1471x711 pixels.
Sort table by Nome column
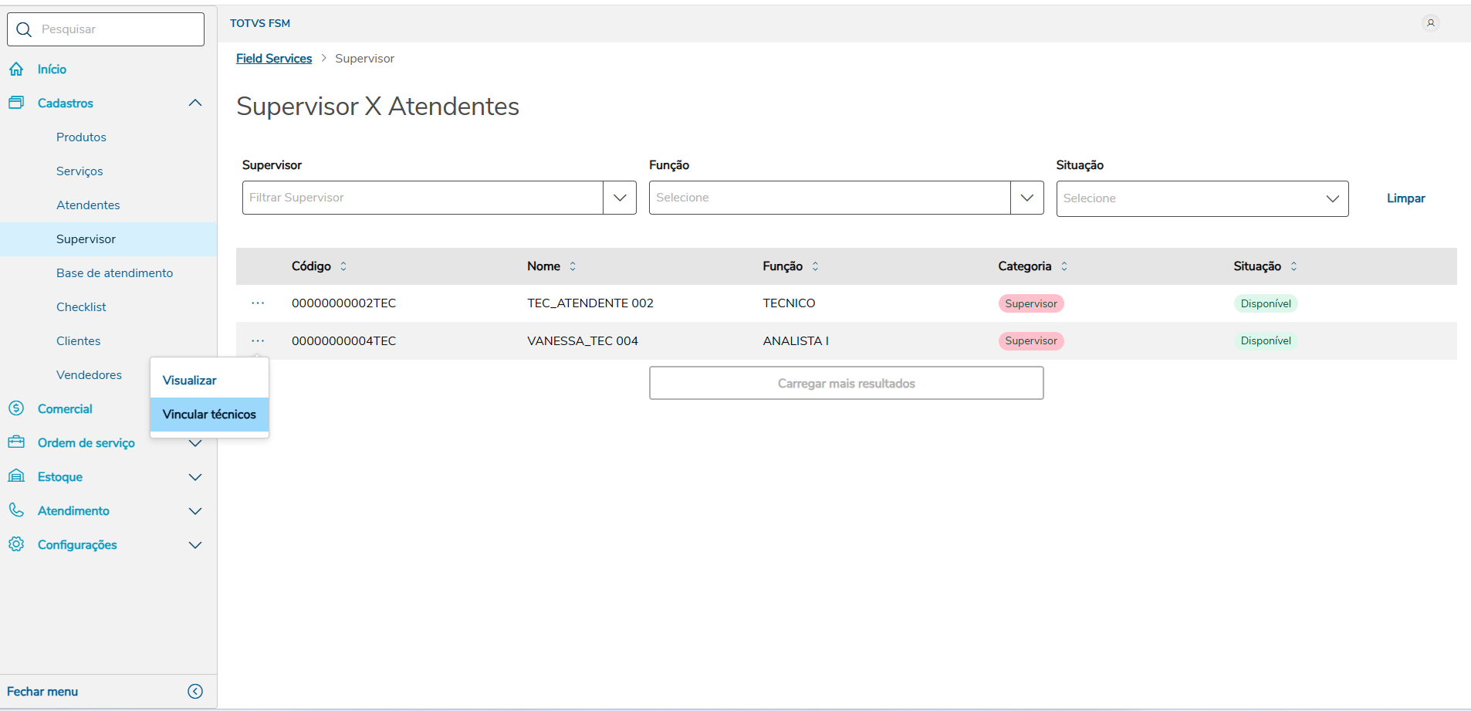pos(573,266)
